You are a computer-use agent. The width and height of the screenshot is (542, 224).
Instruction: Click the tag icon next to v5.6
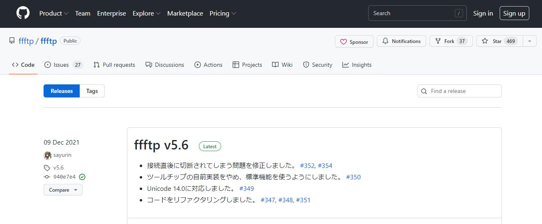(47, 167)
